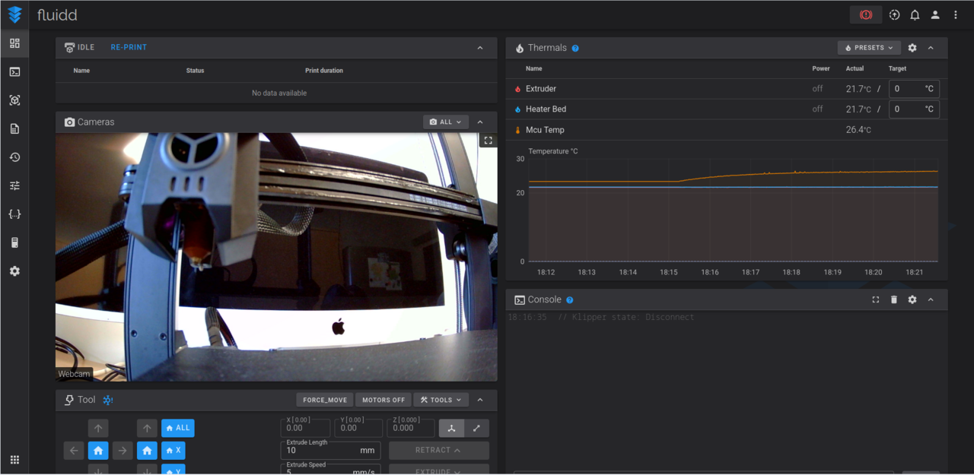Image resolution: width=974 pixels, height=475 pixels.
Task: Enter webcam fullscreen mode
Action: point(489,141)
